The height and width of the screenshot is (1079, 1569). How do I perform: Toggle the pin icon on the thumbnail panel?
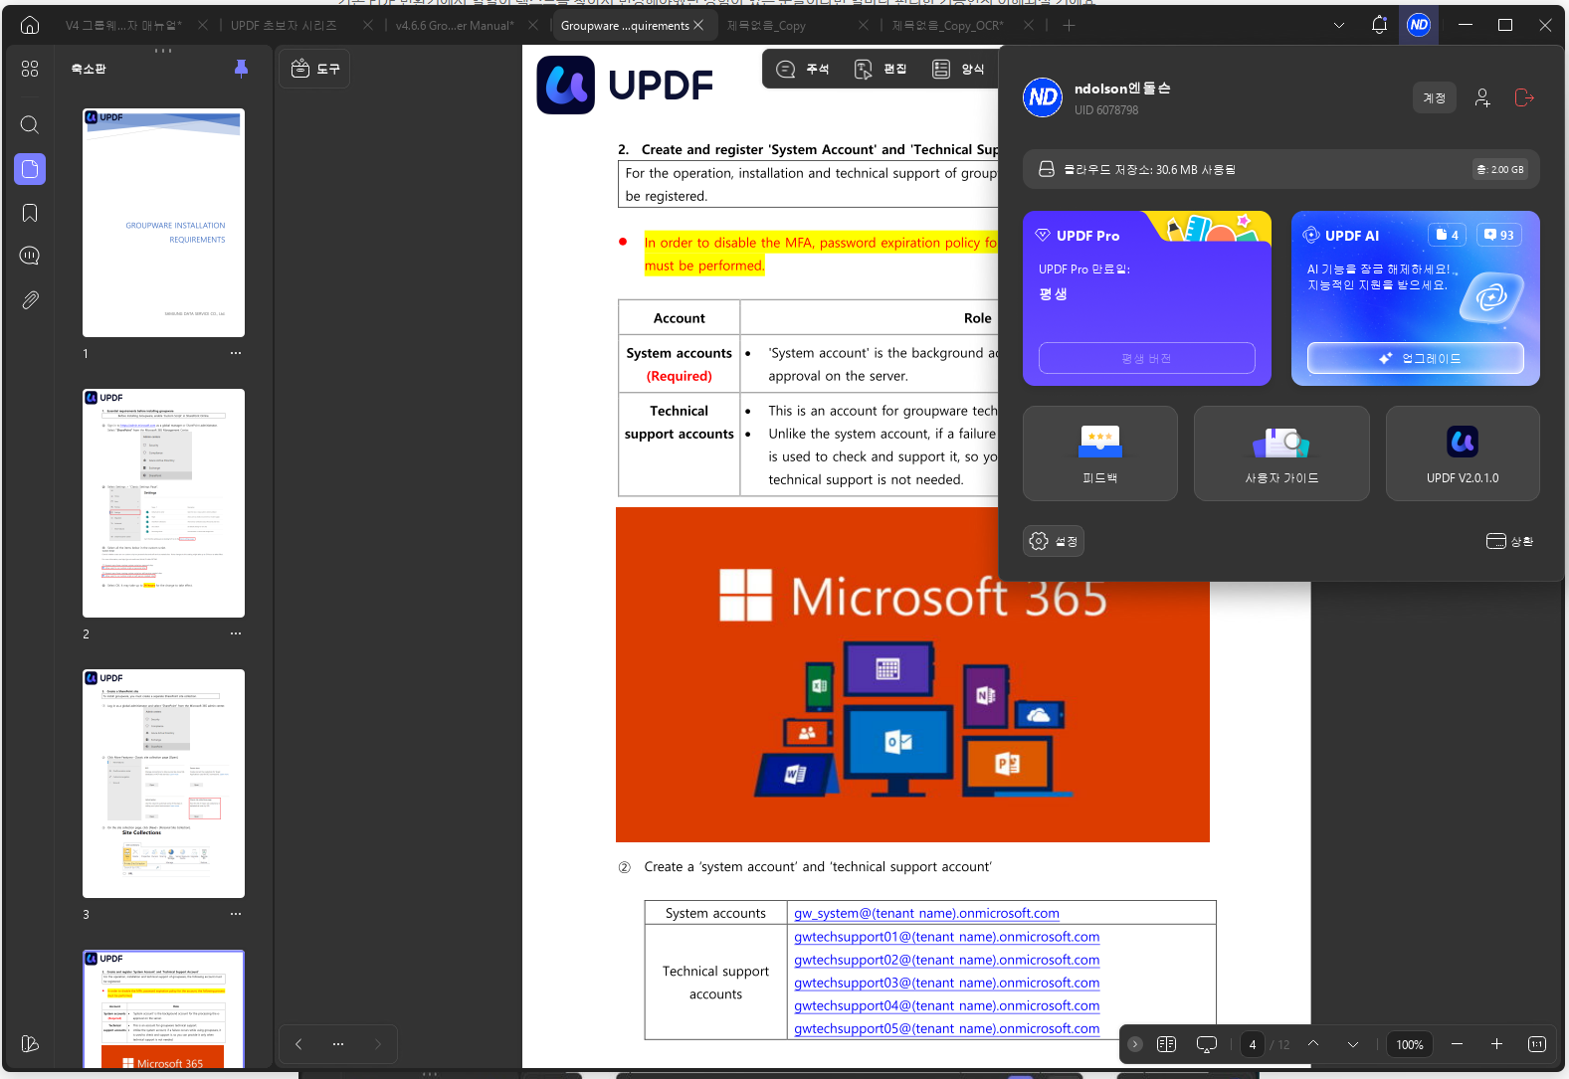click(x=241, y=68)
